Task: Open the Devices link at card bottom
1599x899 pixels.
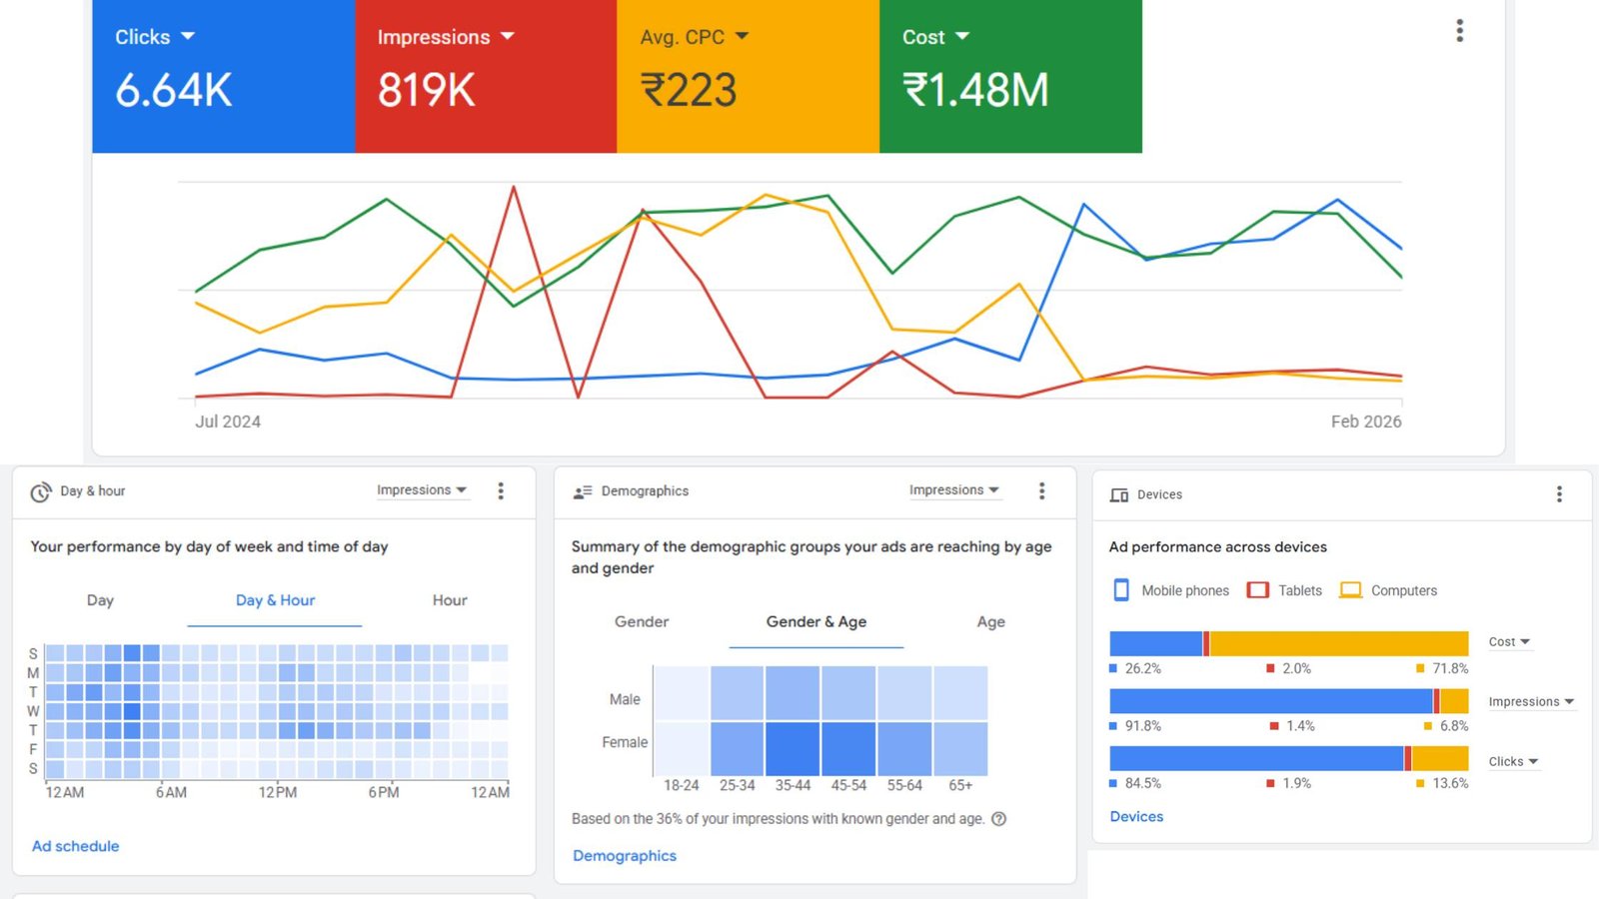Action: (1136, 816)
